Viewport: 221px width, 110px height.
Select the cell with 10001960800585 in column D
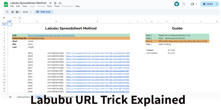pos(56,62)
